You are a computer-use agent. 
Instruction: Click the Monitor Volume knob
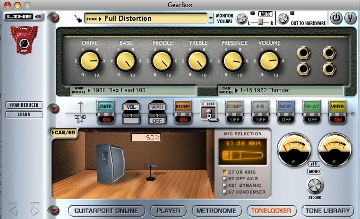tap(241, 18)
